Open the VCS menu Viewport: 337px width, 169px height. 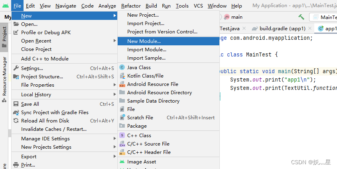click(x=198, y=6)
